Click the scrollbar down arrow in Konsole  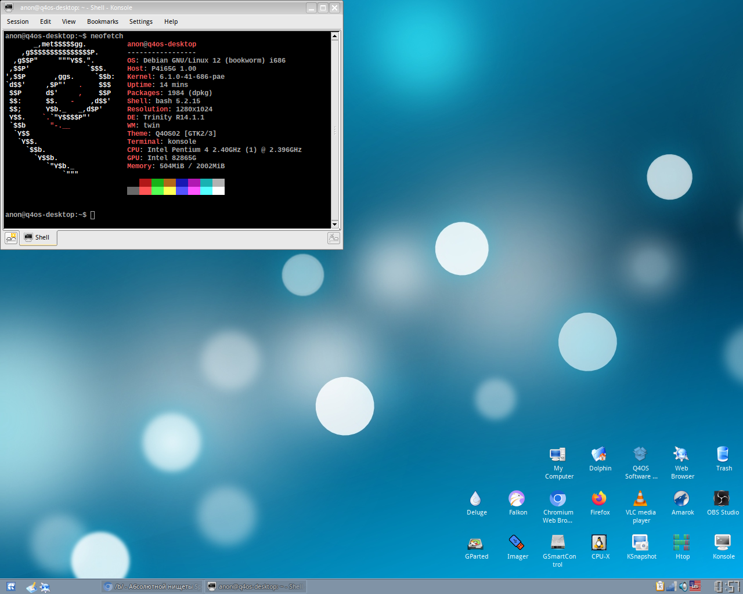coord(334,224)
